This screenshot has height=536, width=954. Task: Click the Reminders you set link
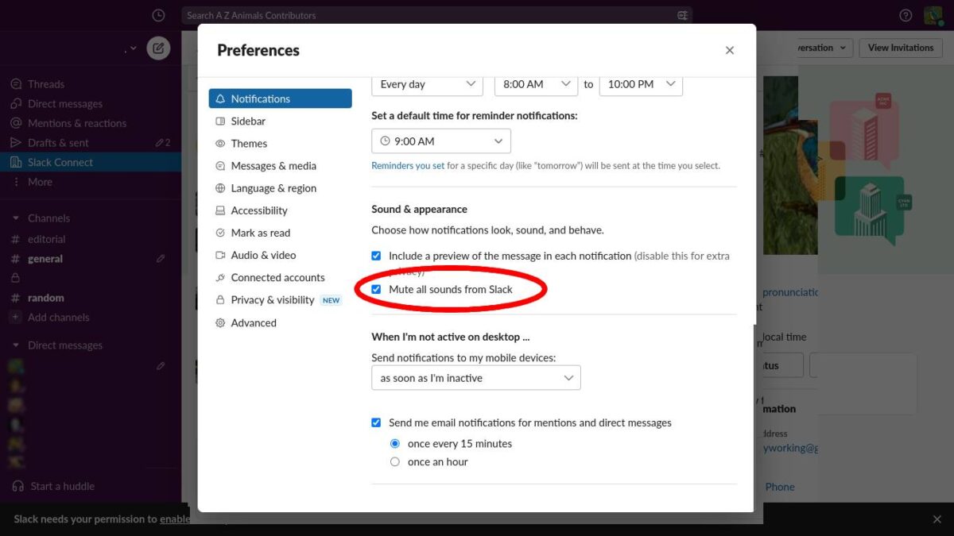(408, 166)
